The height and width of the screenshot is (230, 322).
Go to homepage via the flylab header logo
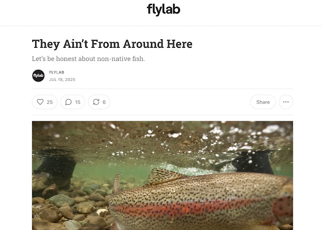pos(164,10)
